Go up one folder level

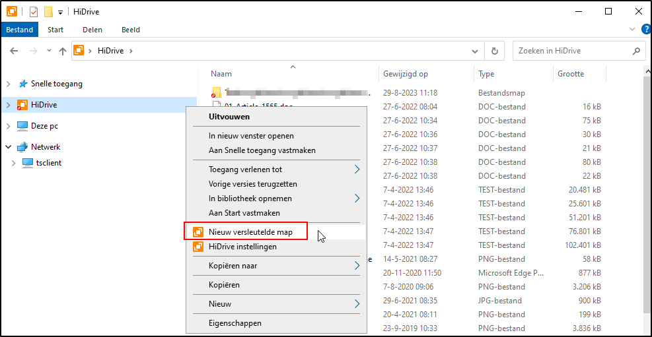tap(63, 51)
